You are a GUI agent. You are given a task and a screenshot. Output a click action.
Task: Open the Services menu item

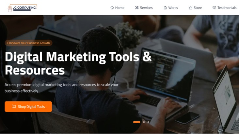point(144,8)
